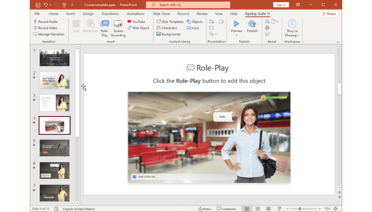
Task: Click the zoom in plus button
Action: 319,209
